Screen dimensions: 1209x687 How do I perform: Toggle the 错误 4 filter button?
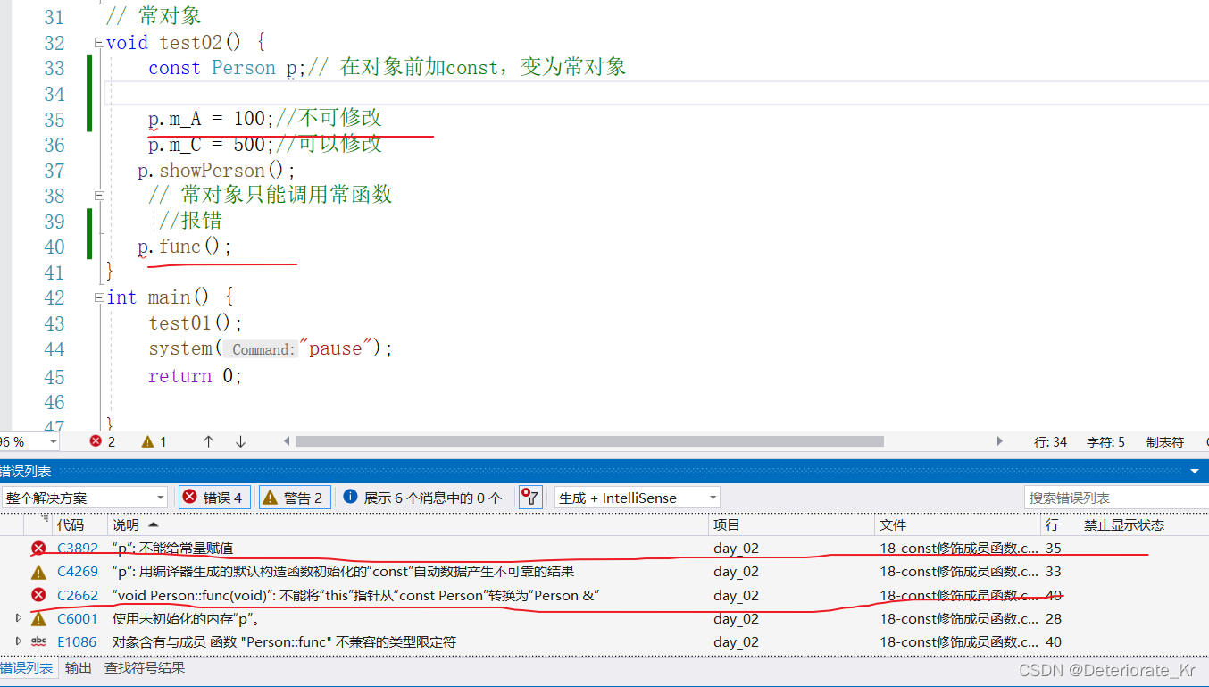pyautogui.click(x=214, y=498)
